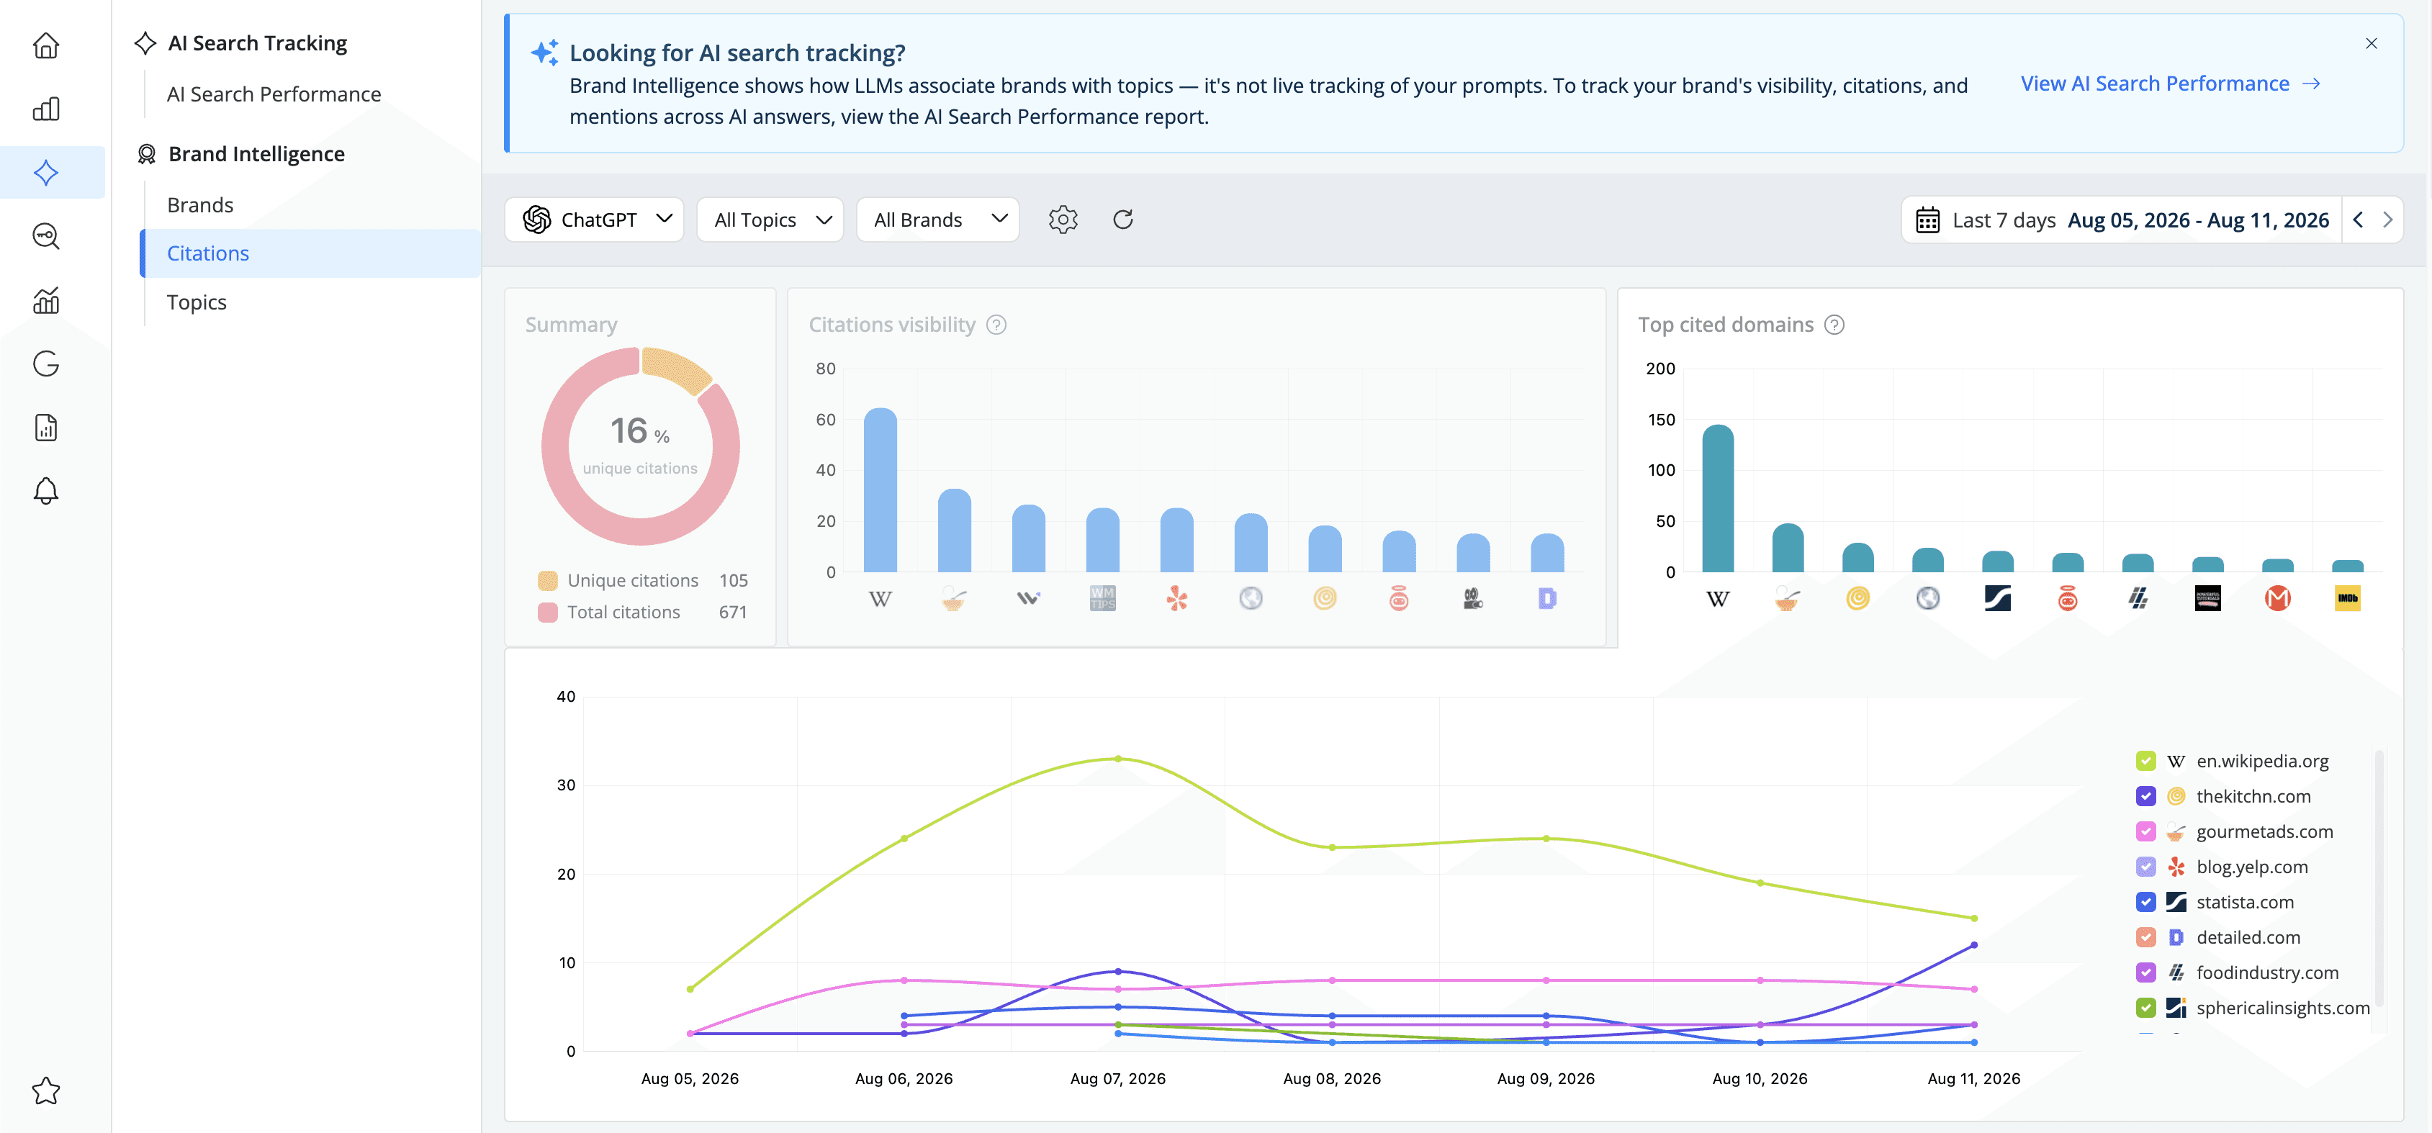Click the red M icon under Top cited domains
This screenshot has width=2432, height=1133.
click(x=2277, y=599)
